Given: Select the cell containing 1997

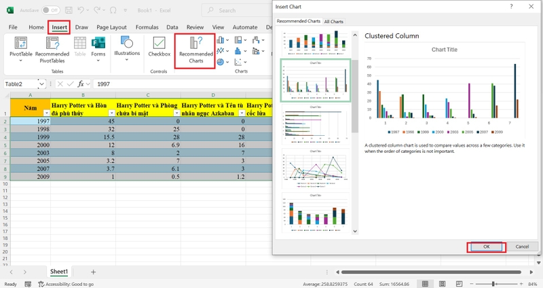Looking at the screenshot, I should [x=31, y=121].
